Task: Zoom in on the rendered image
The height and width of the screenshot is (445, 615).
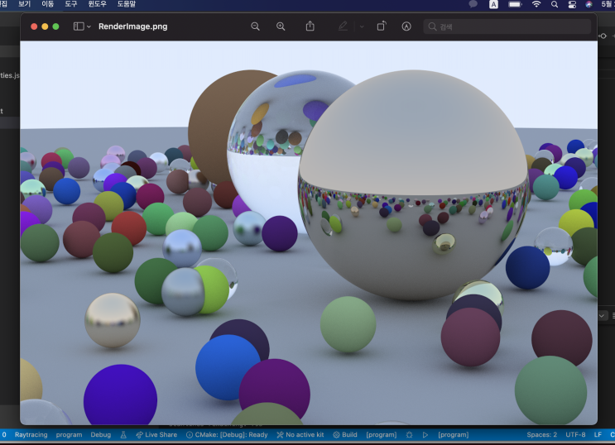Action: point(281,26)
